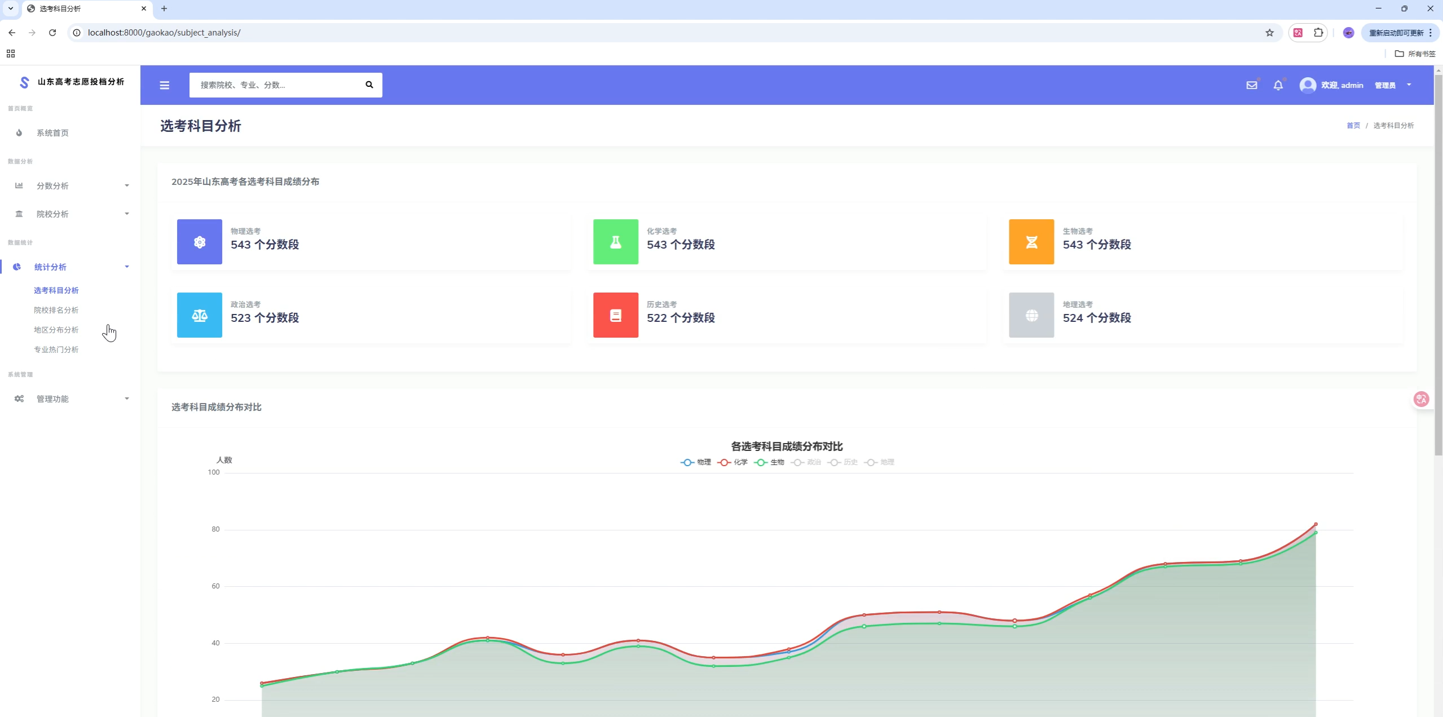Click the 系统首页 flame icon
The height and width of the screenshot is (717, 1443).
(19, 133)
